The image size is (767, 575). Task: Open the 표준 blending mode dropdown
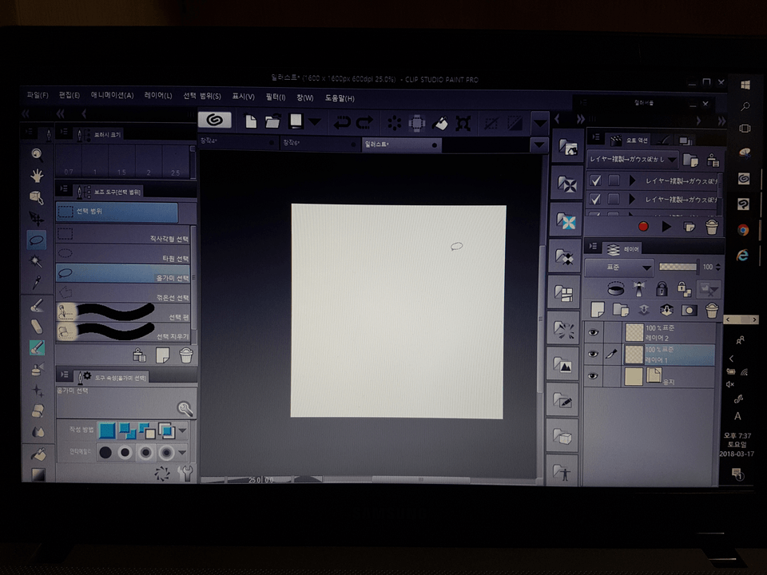(619, 267)
